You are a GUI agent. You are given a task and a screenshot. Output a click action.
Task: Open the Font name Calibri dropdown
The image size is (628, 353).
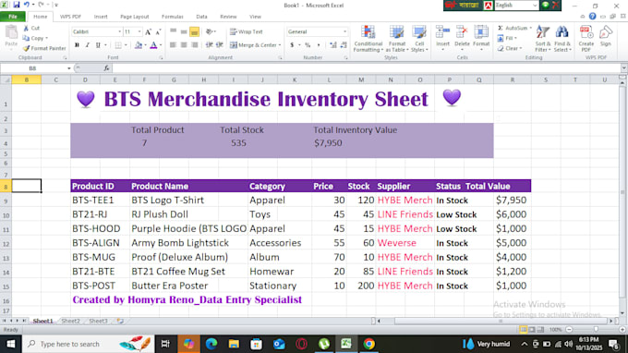tap(119, 31)
